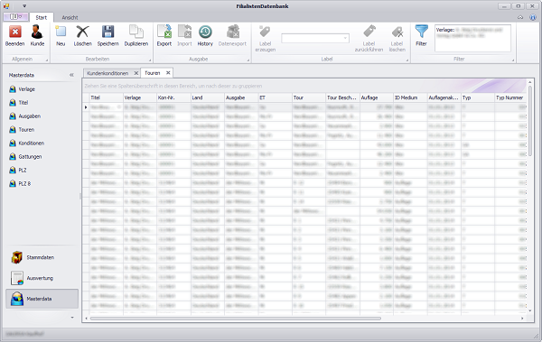
Task: Switch to Auswertung navigation group
Action: pos(42,278)
